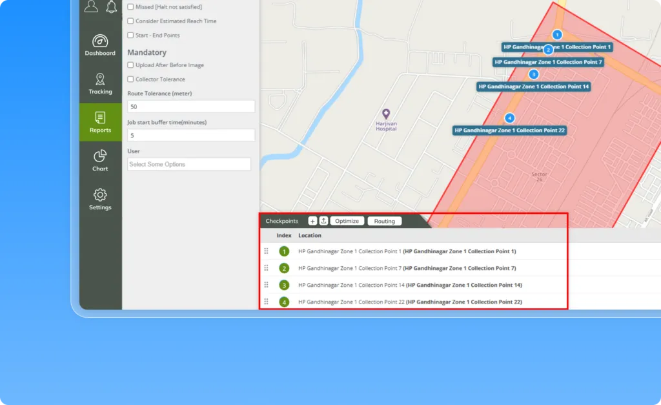Click the Job start buffer time field
This screenshot has width=661, height=405.
pos(191,136)
